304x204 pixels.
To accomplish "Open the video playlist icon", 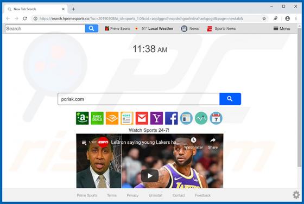I will (x=84, y=143).
